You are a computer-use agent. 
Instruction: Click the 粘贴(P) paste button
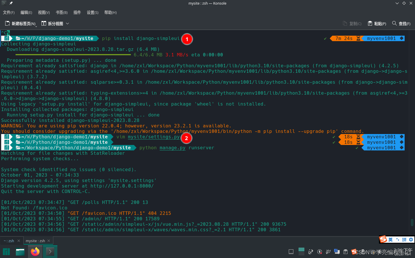point(377,24)
